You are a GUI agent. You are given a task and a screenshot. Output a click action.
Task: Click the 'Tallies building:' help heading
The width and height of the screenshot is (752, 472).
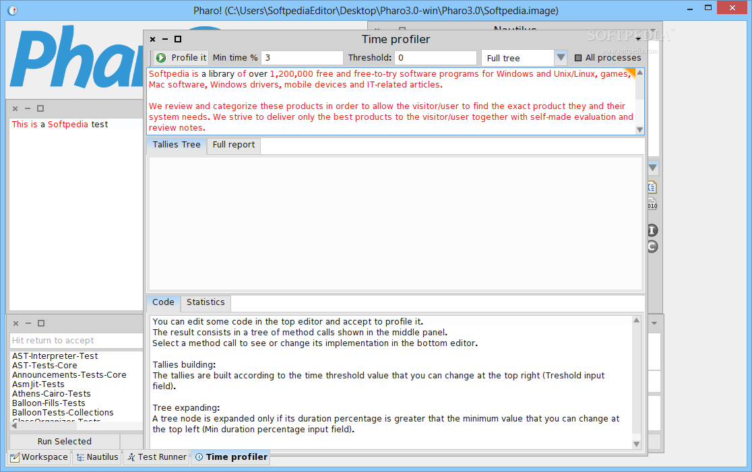pyautogui.click(x=184, y=365)
